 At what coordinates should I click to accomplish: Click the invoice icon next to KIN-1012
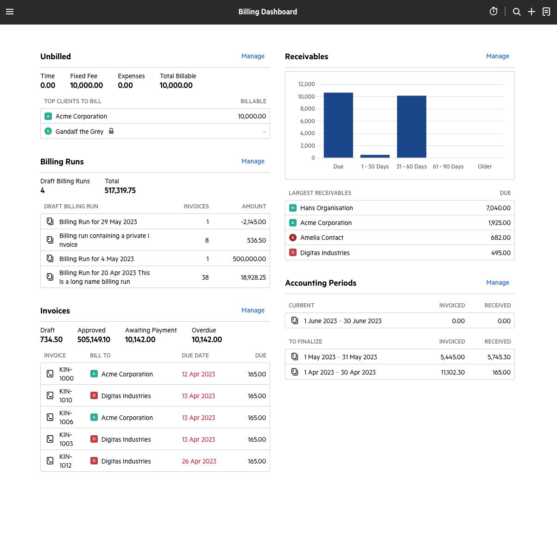tap(50, 461)
